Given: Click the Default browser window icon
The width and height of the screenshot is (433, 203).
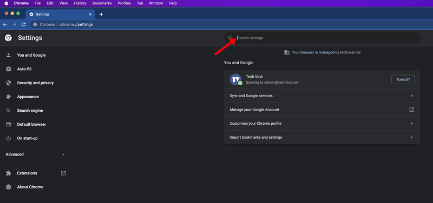Looking at the screenshot, I should [9, 125].
